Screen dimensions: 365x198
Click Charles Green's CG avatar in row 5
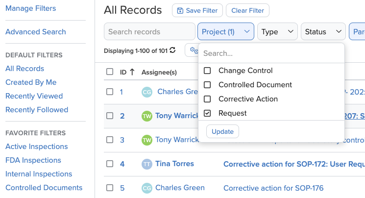click(147, 188)
